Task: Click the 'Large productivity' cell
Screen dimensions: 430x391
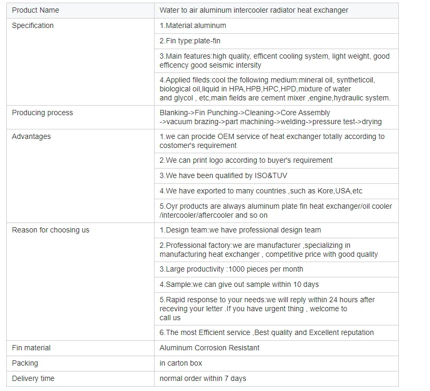Action: pos(231,269)
